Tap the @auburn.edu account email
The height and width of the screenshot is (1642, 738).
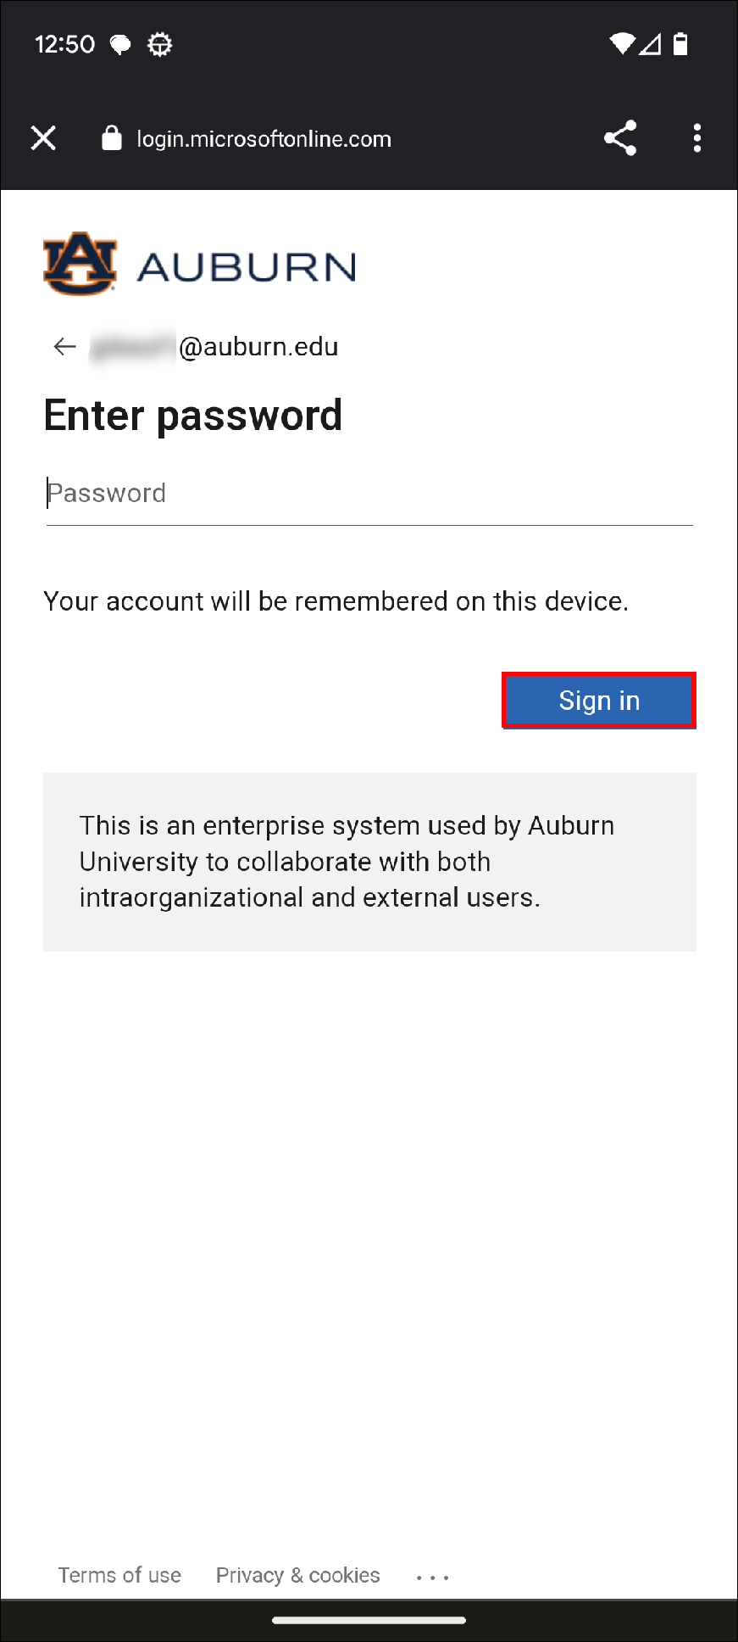[257, 347]
